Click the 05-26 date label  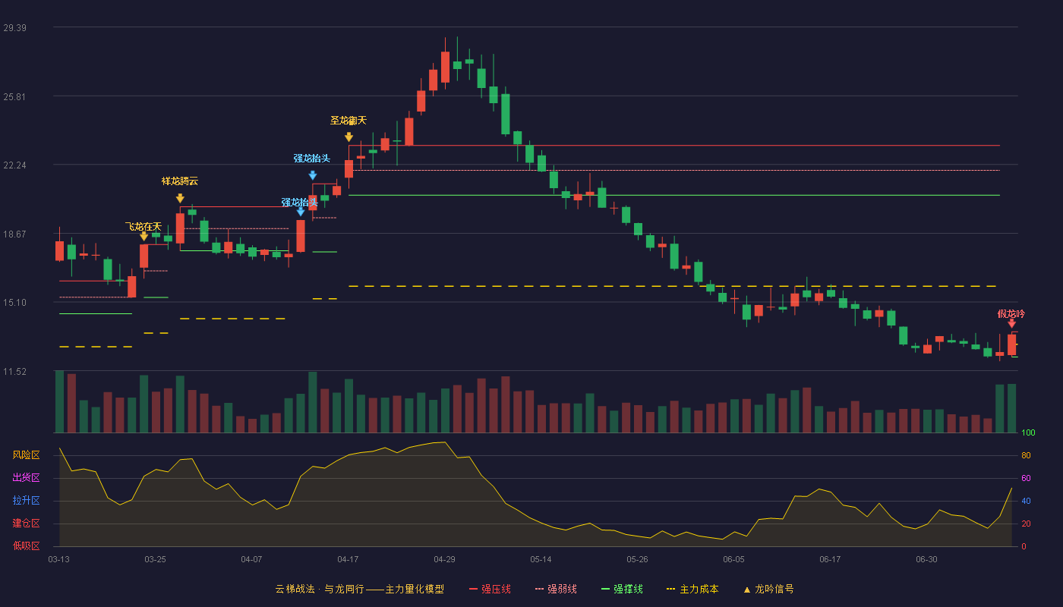pos(638,559)
